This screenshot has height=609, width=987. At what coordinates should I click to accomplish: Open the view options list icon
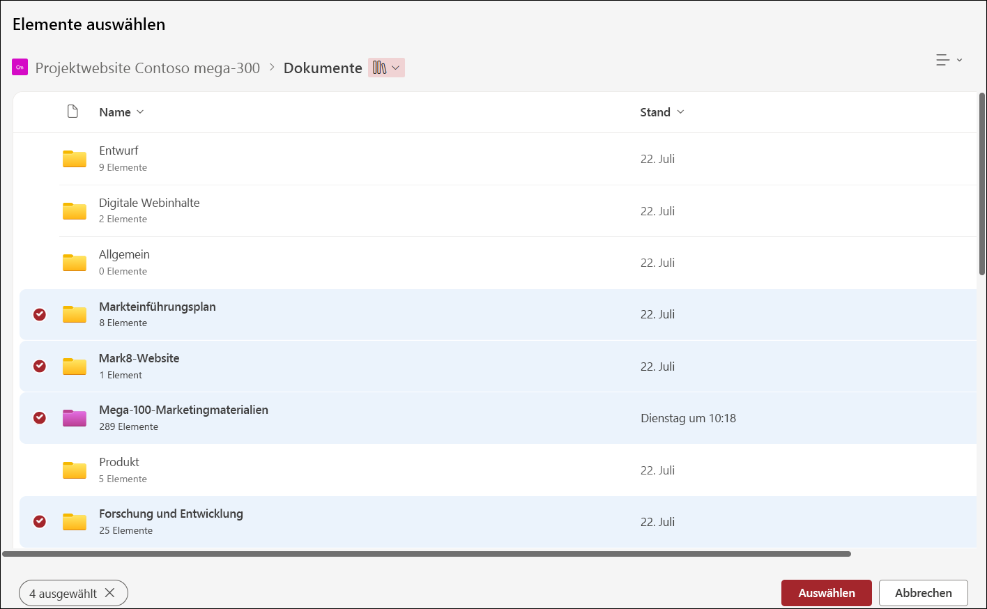click(949, 61)
